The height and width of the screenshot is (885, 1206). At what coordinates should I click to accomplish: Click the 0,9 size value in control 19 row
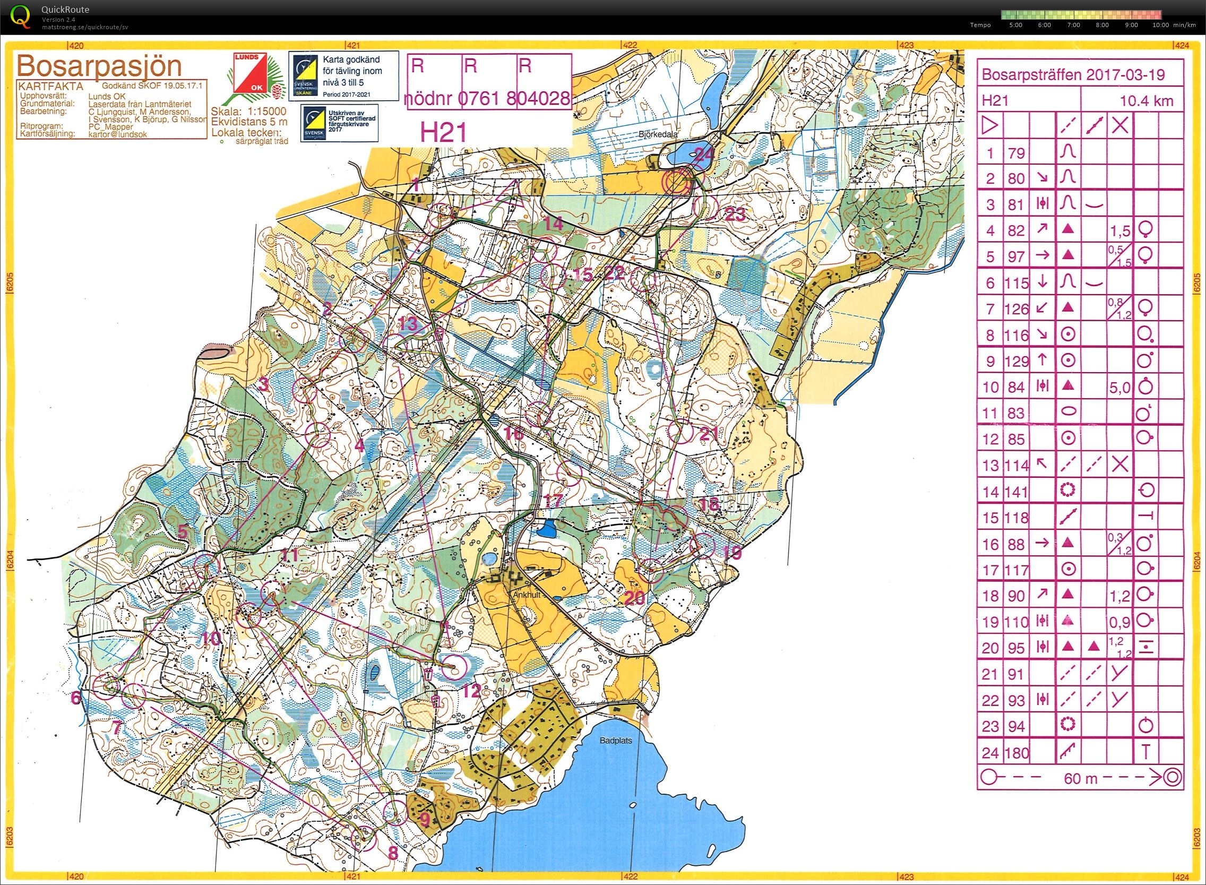click(x=1120, y=622)
